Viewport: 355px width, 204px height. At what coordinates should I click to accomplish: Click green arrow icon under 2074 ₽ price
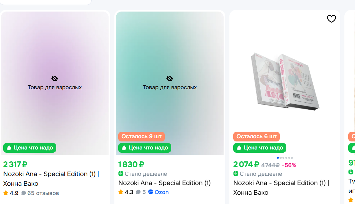[236, 174]
